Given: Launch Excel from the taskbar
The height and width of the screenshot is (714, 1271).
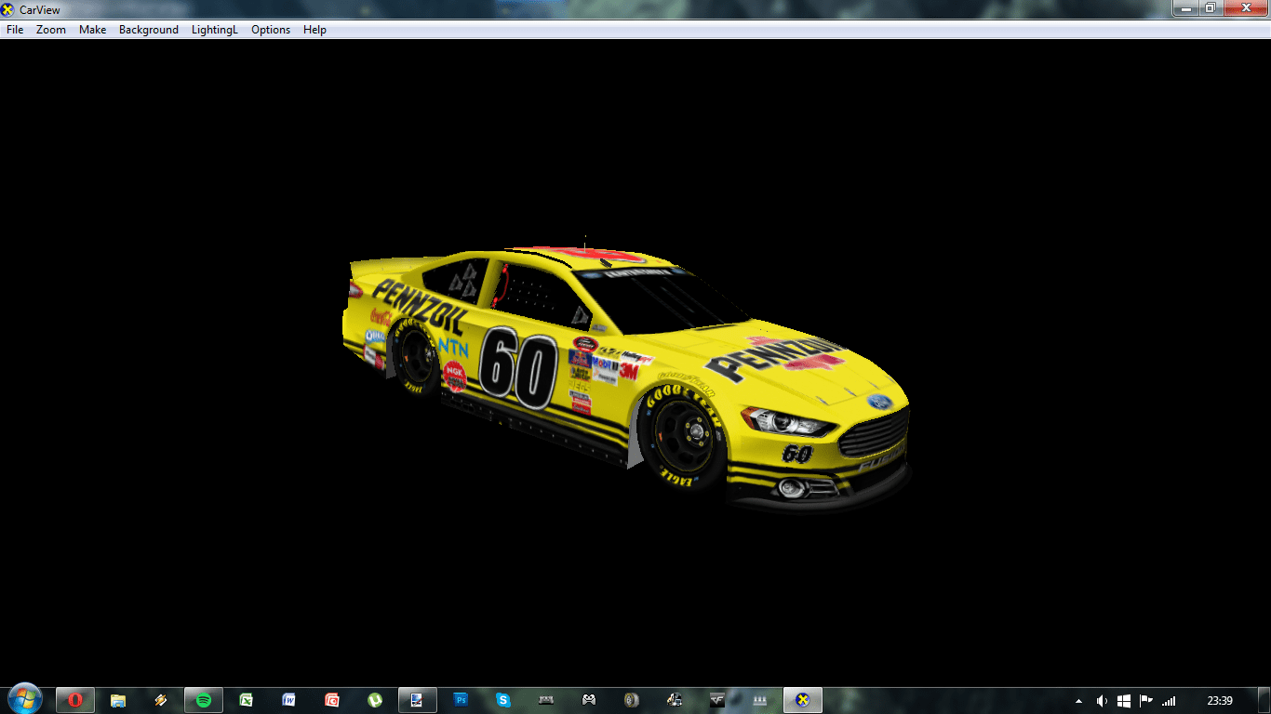Looking at the screenshot, I should (x=247, y=700).
